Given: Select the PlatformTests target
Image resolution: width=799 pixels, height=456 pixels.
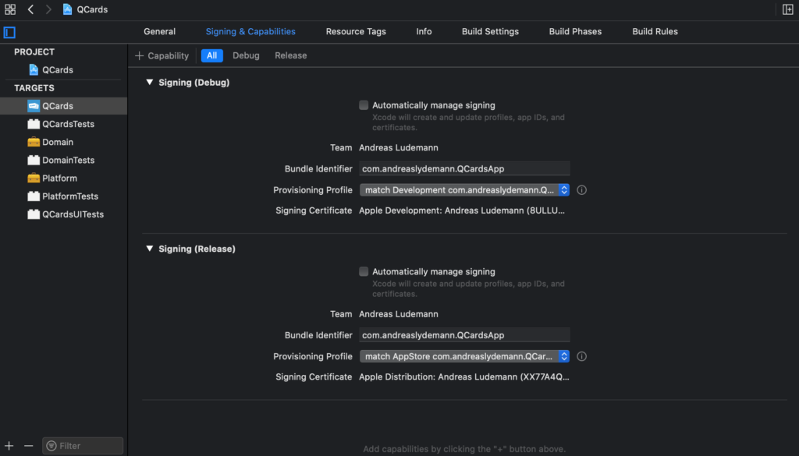Looking at the screenshot, I should click(64, 196).
